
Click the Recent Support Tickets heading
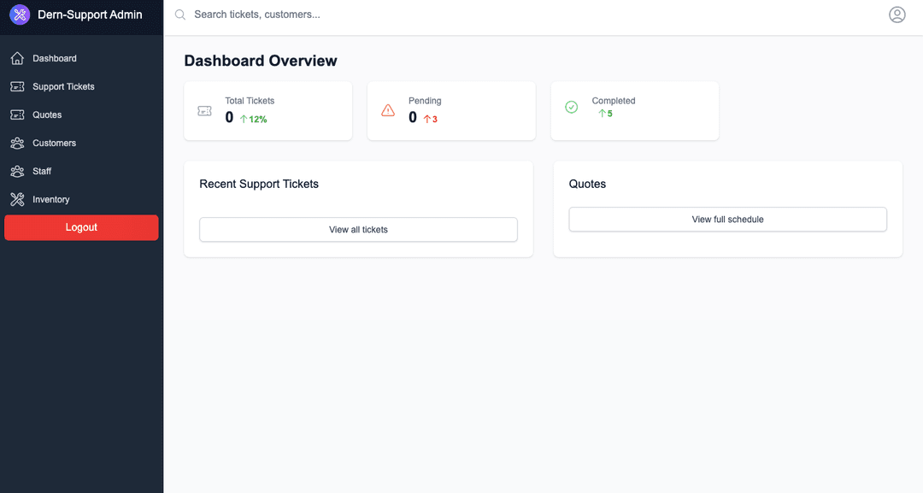click(259, 185)
